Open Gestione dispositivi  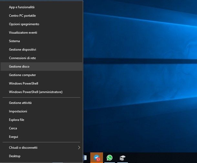tap(41, 49)
